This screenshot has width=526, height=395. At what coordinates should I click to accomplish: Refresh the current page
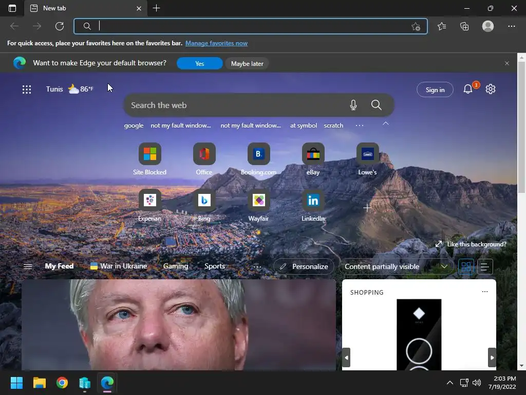pos(60,26)
